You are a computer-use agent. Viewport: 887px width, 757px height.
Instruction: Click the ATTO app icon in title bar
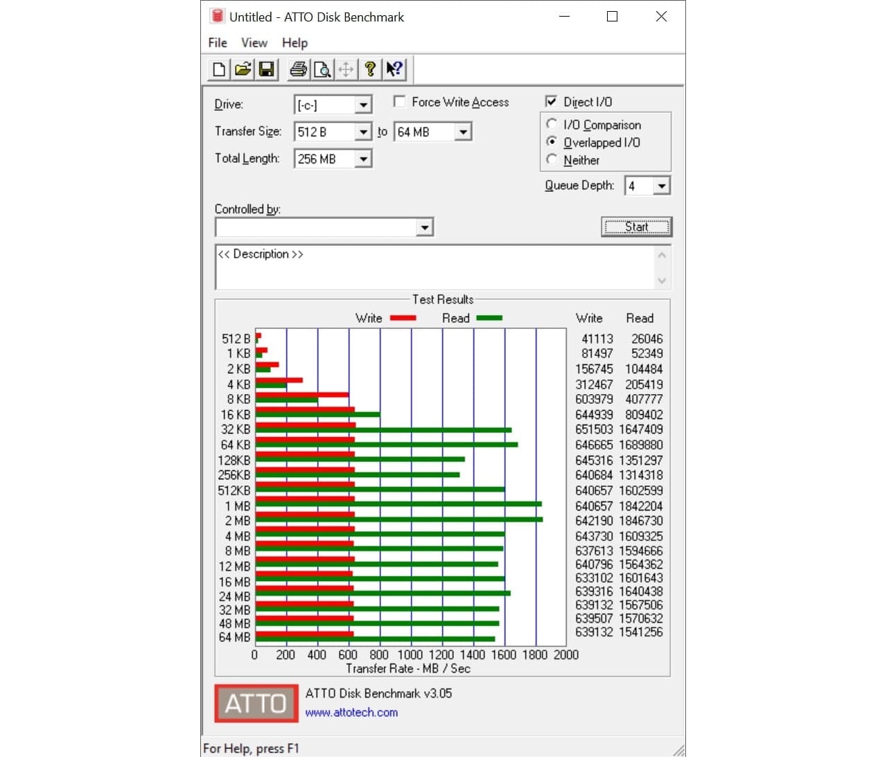tap(218, 16)
